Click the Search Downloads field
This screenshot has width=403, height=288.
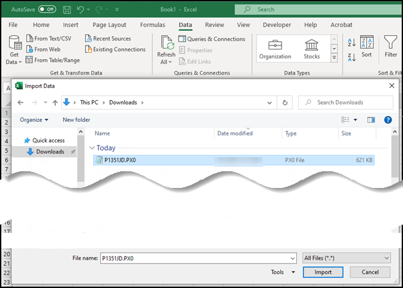point(346,103)
